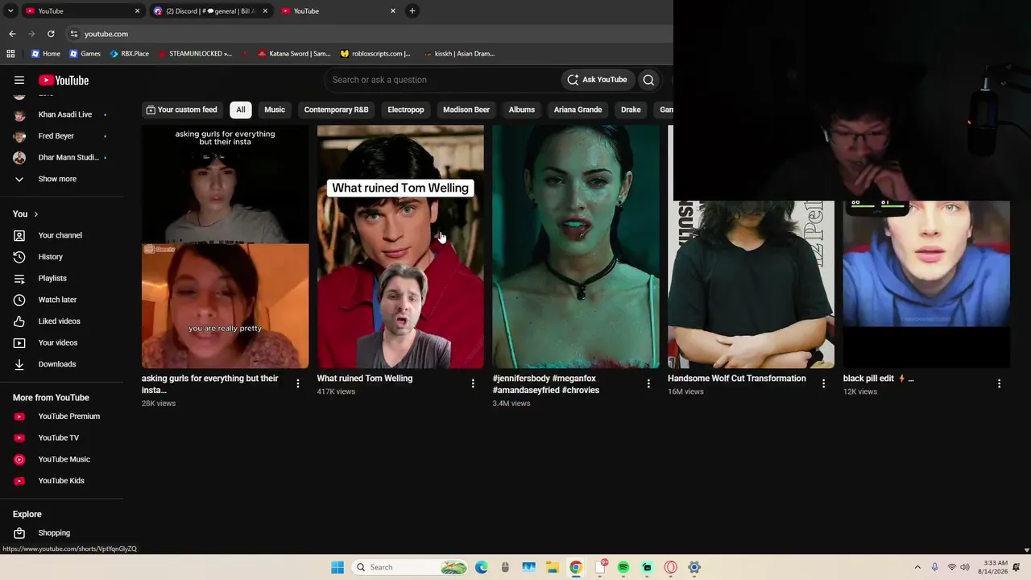Open a new browser tab with plus
The width and height of the screenshot is (1031, 580).
(x=412, y=11)
